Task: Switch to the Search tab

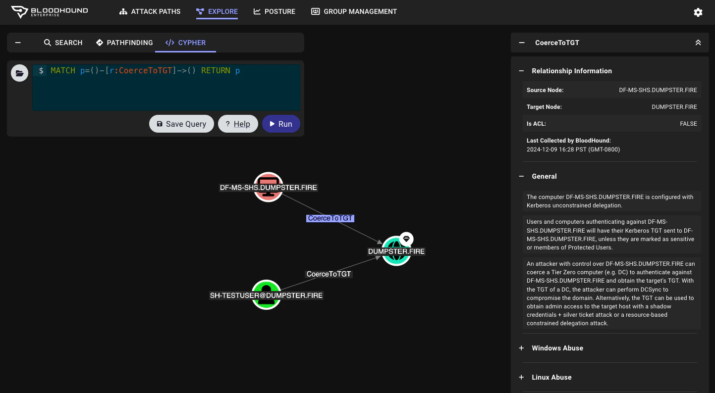Action: (63, 43)
